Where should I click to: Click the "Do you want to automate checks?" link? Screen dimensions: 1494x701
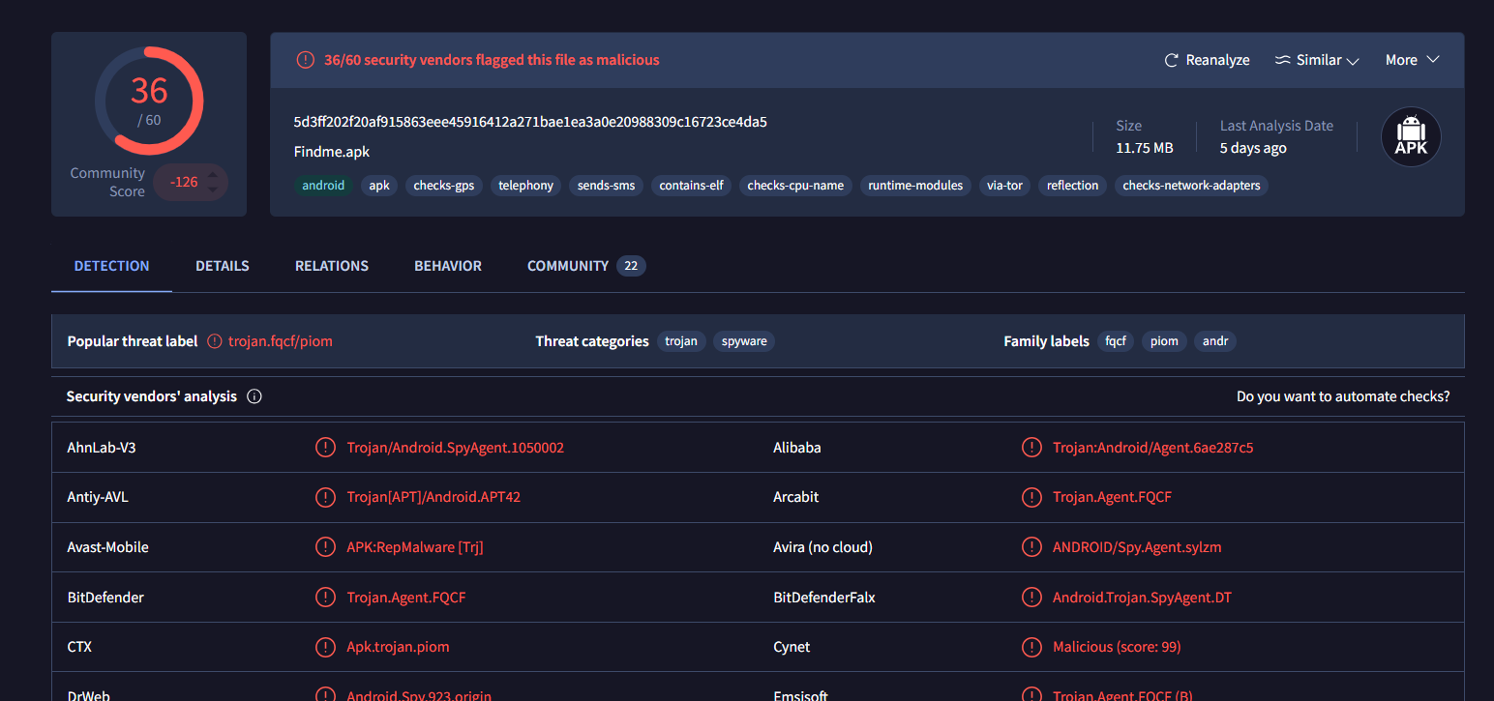[x=1343, y=396]
